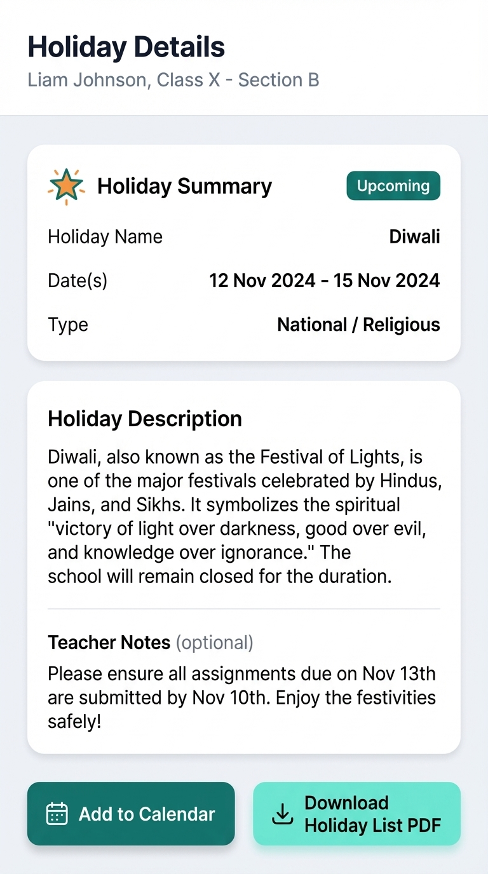Tap the Teacher Notes heading
Viewport: 488px width, 874px height.
[x=109, y=643]
